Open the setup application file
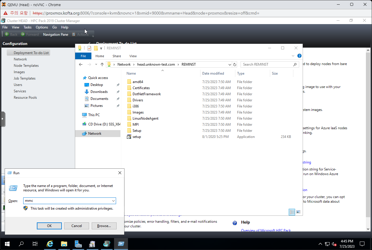Image resolution: width=372 pixels, height=250 pixels. [x=137, y=137]
